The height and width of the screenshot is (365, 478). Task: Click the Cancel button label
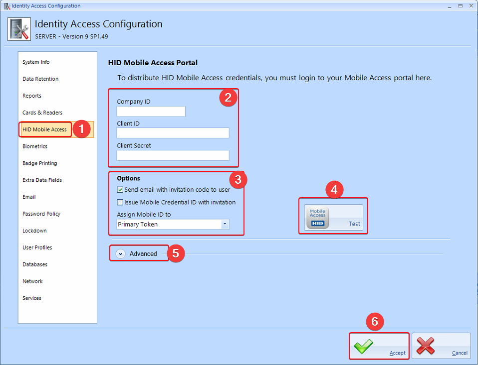pos(460,353)
